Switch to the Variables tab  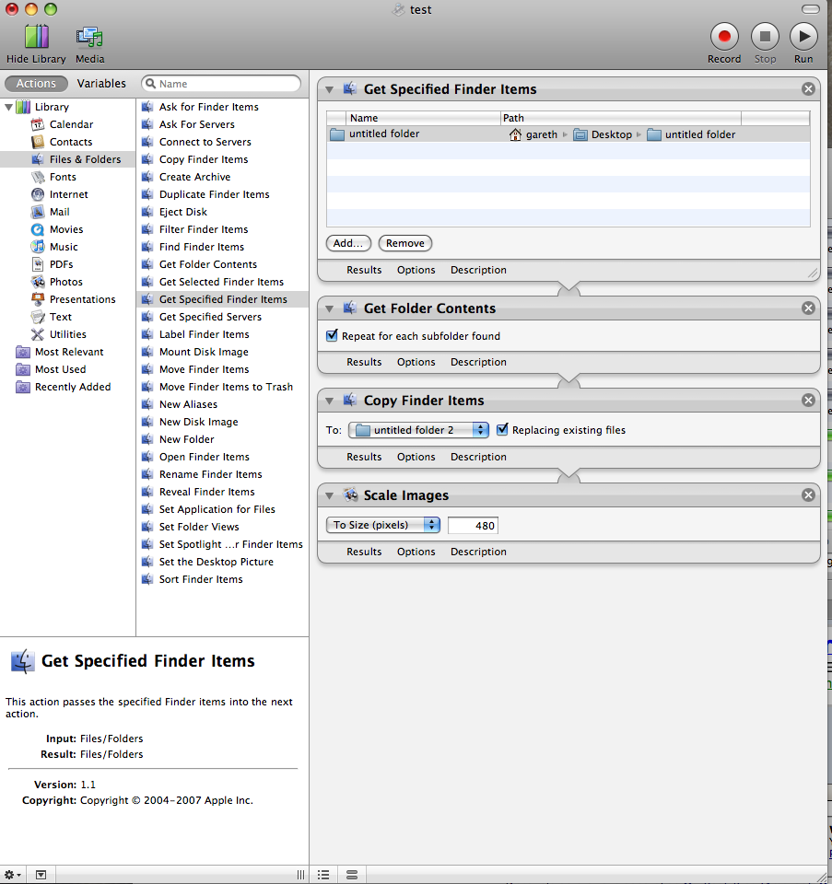coord(101,84)
